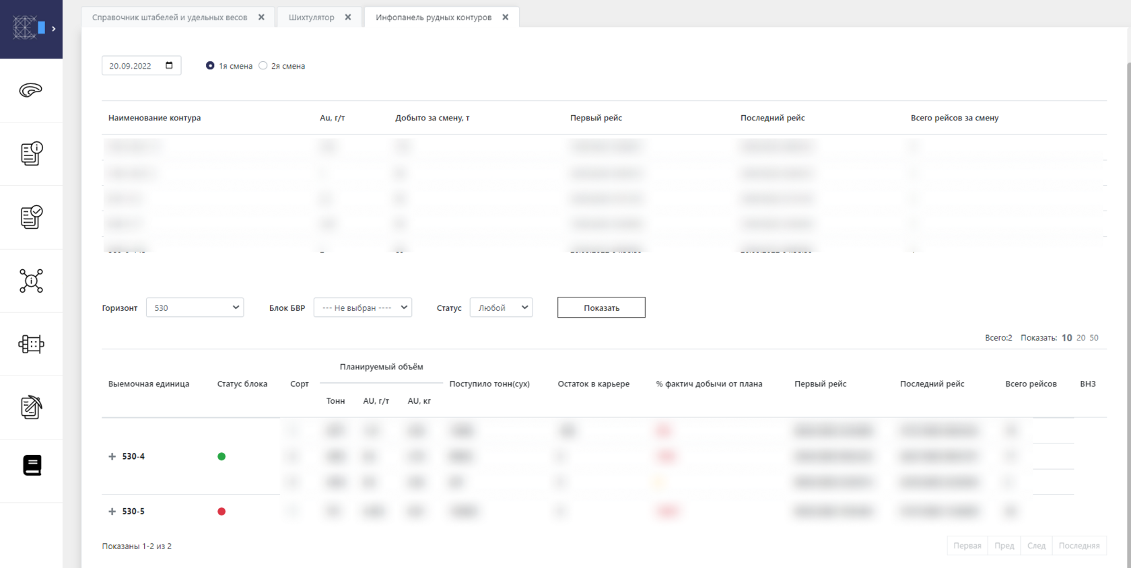This screenshot has width=1131, height=568.
Task: Expand the 530-4 row with plus icon
Action: 112,456
